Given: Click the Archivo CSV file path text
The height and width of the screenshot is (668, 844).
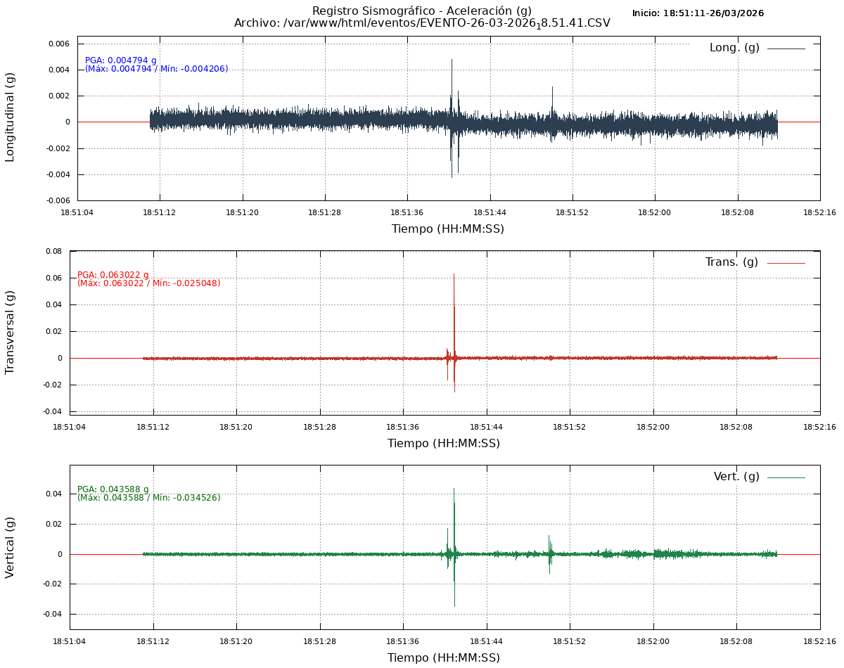Looking at the screenshot, I should pyautogui.click(x=422, y=23).
